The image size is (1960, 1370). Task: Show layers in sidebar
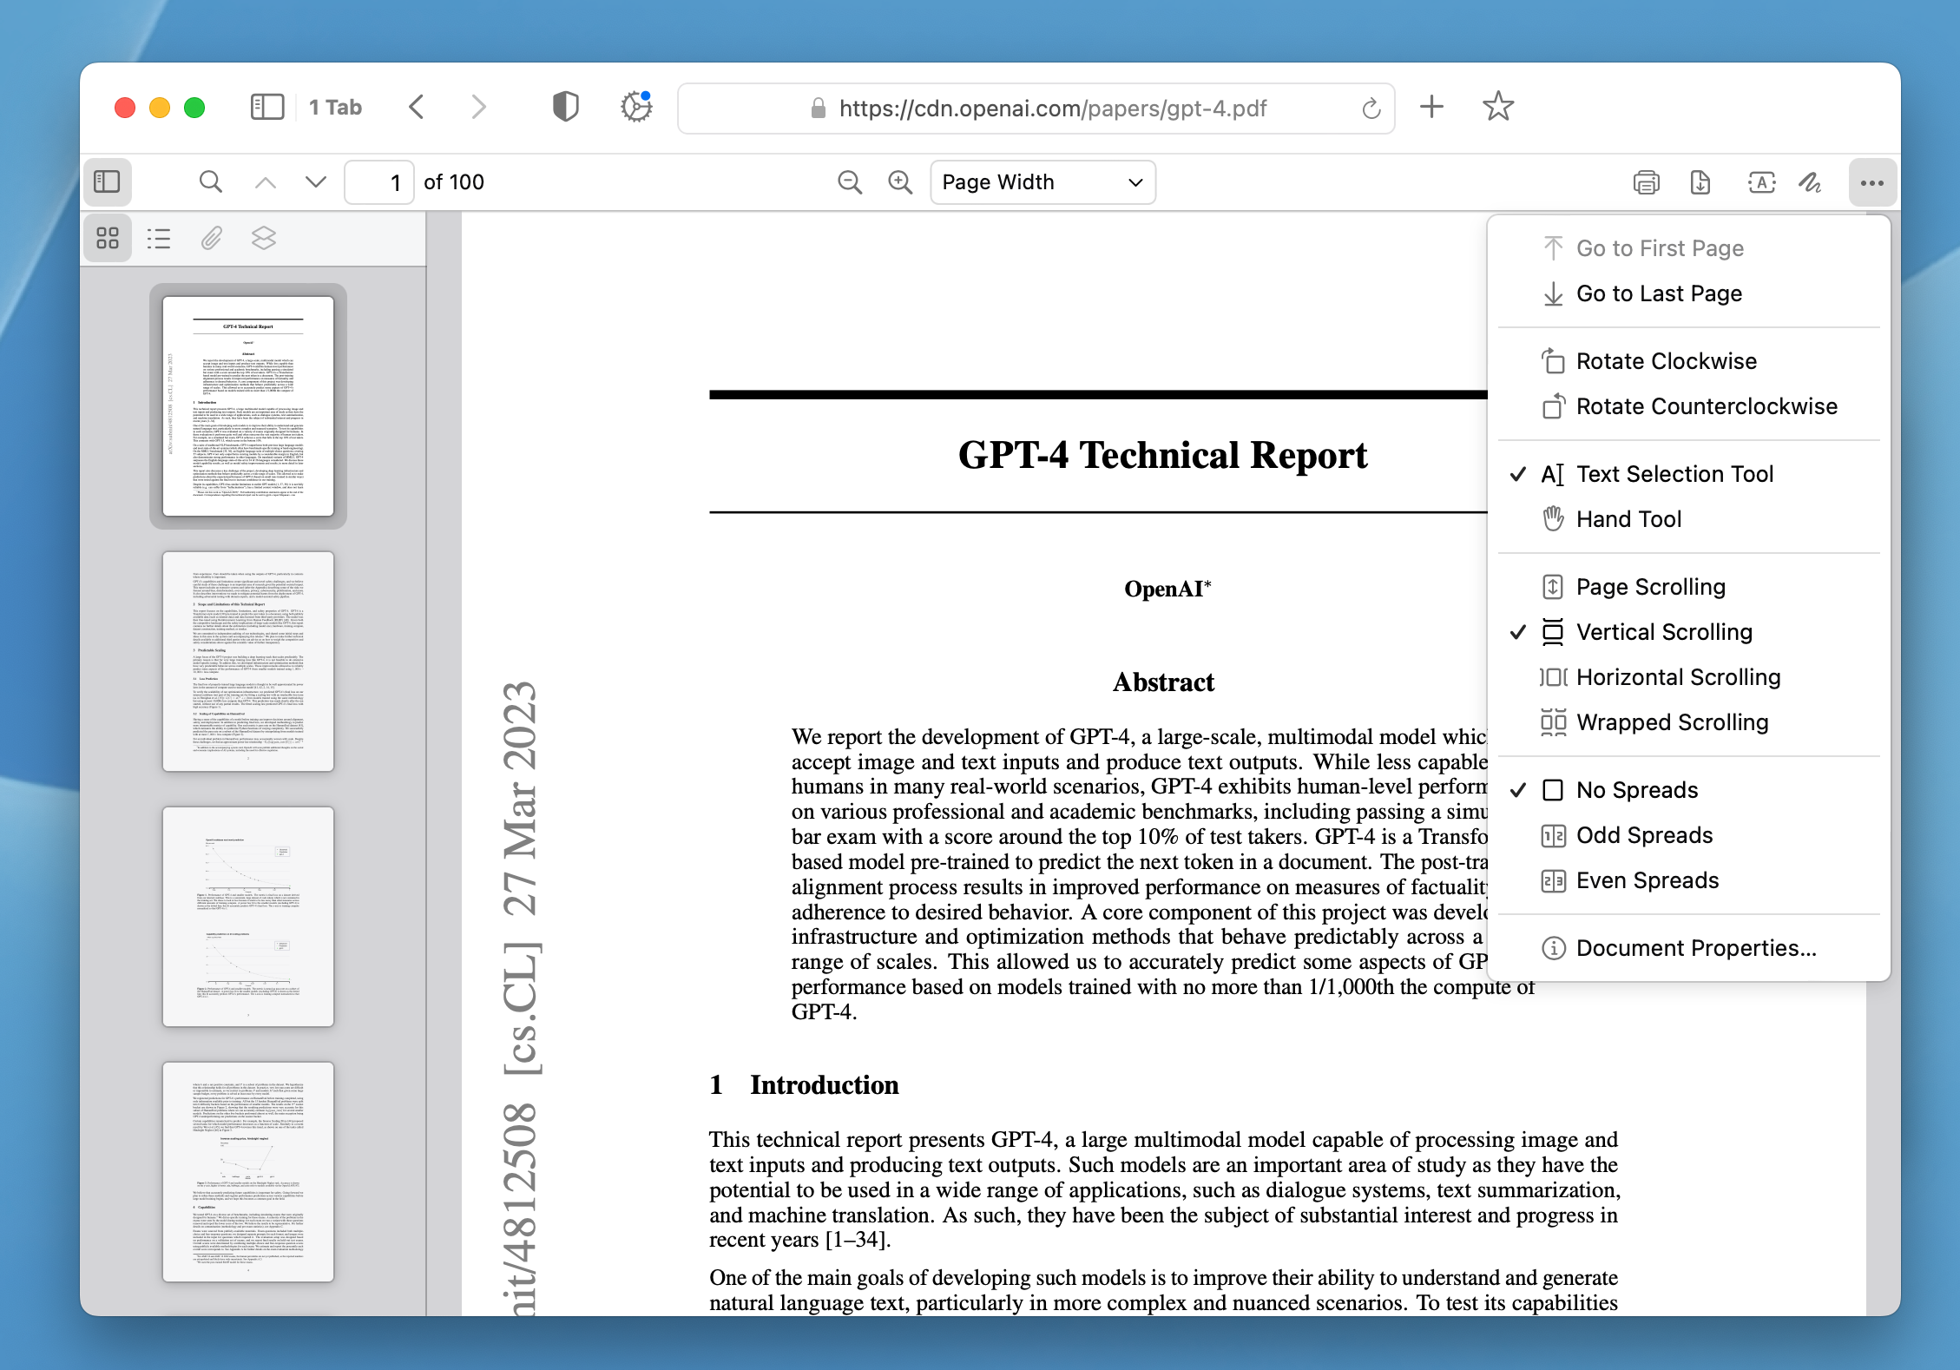click(264, 238)
